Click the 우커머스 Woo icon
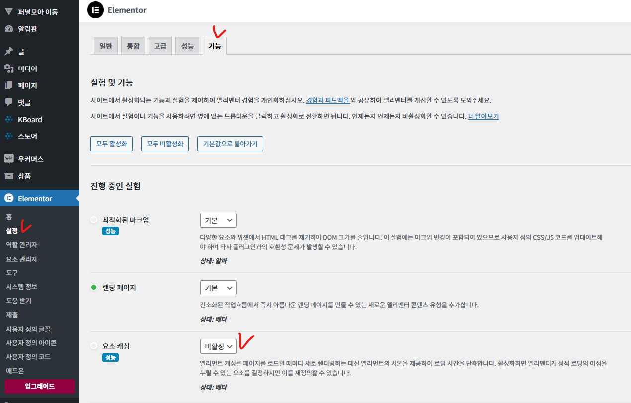 pos(8,159)
